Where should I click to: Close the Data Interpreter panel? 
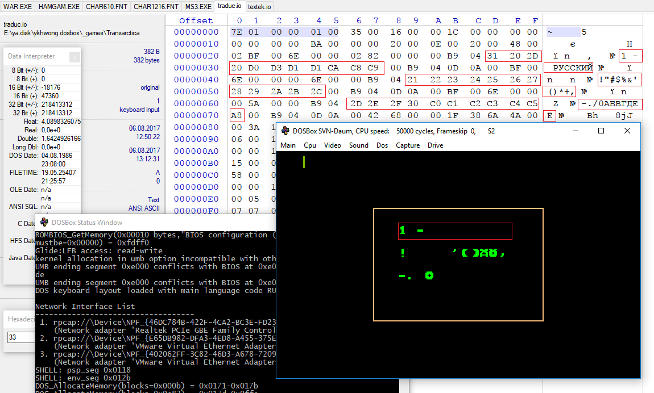click(x=74, y=56)
